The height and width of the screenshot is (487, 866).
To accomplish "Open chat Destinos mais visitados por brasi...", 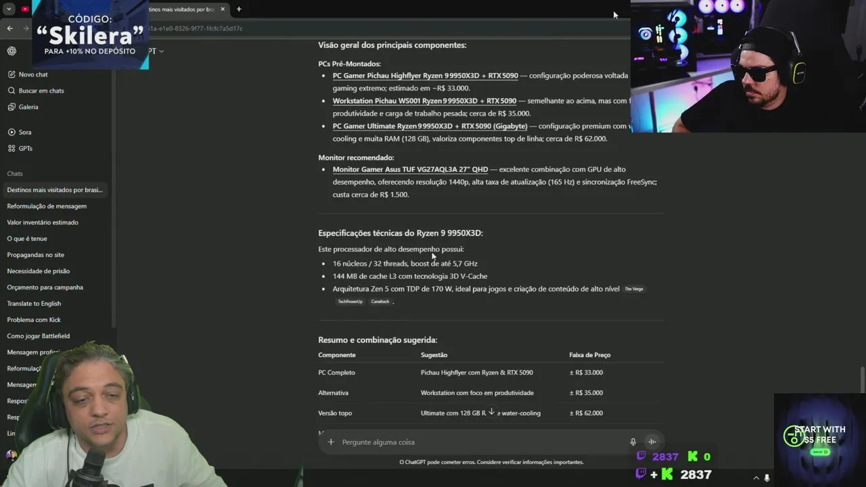I will pyautogui.click(x=55, y=190).
